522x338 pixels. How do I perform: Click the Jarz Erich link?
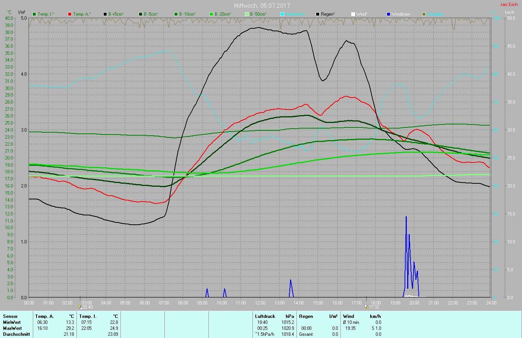[x=509, y=4]
